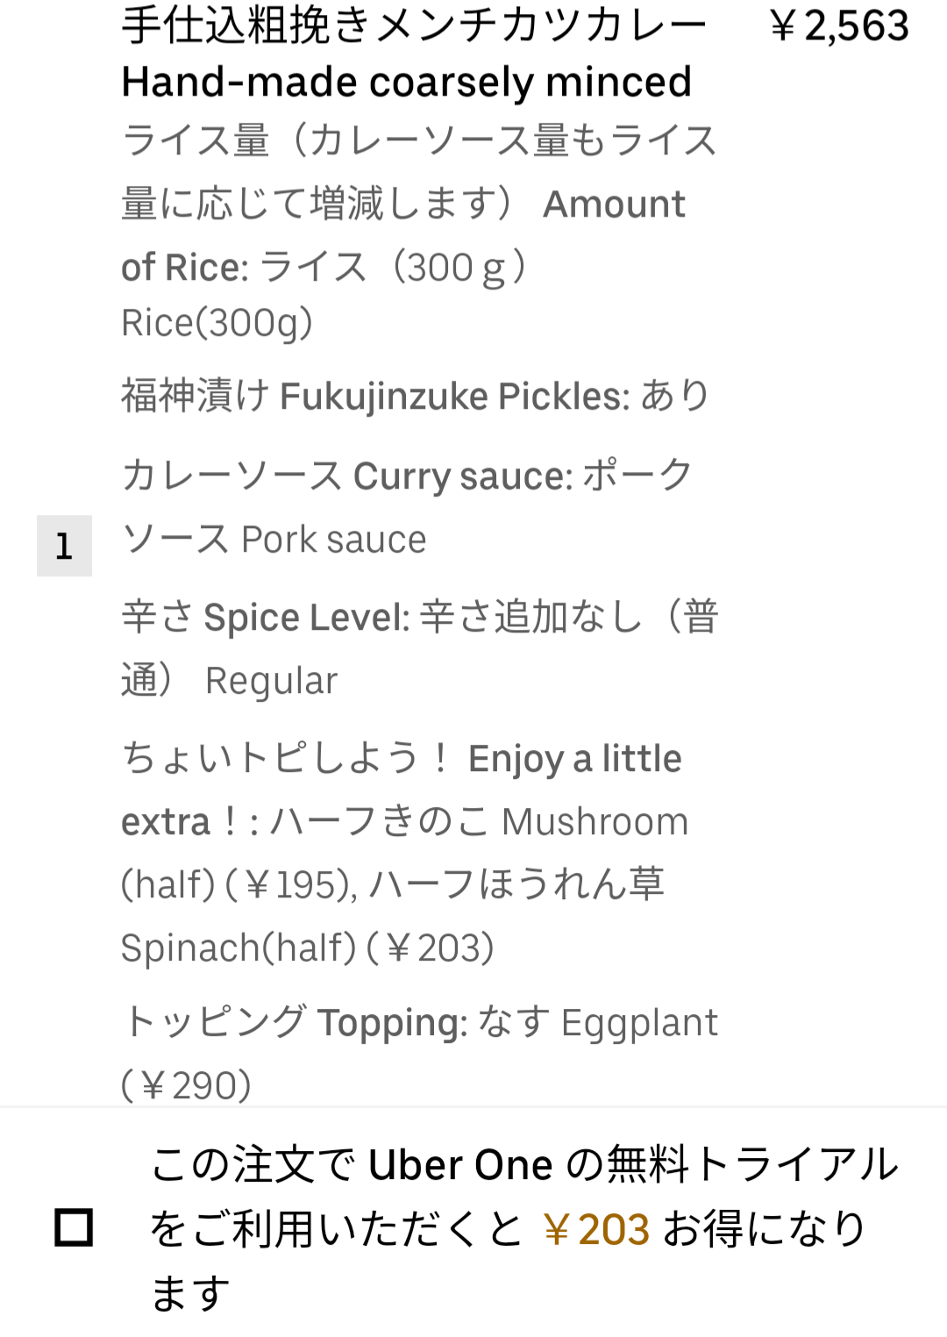Select the Rice(300g) option text

217,323
